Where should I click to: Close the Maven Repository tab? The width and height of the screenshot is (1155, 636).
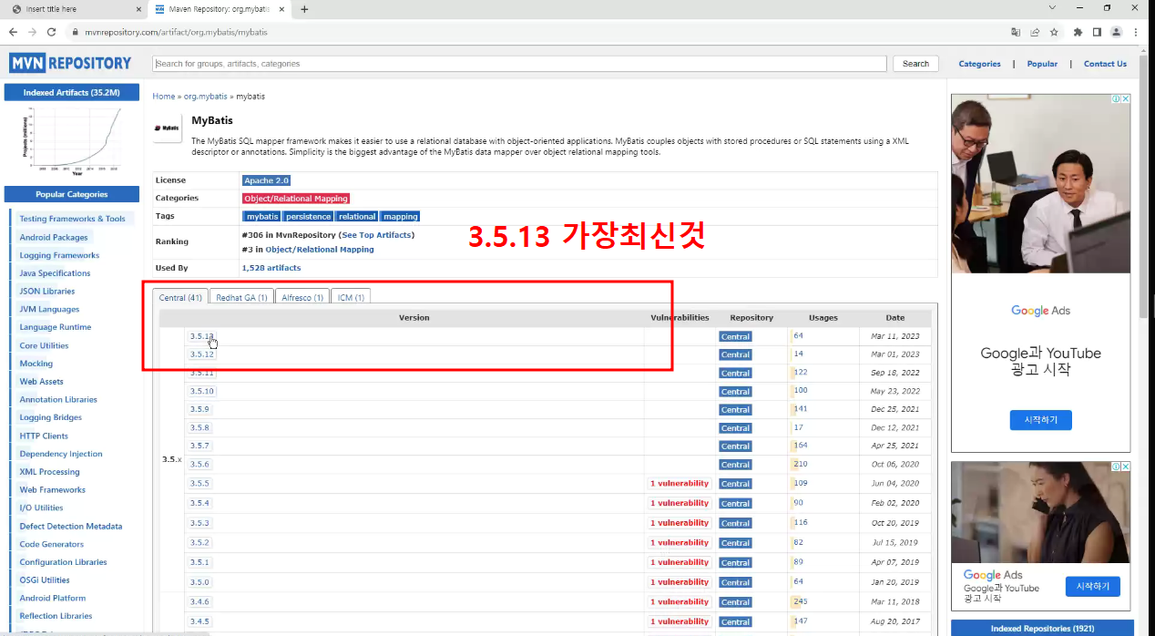point(281,9)
